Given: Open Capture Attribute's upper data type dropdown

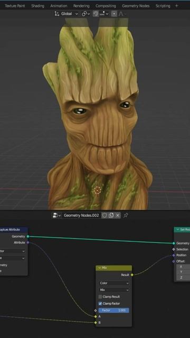Looking at the screenshot, I should pyautogui.click(x=12, y=251).
